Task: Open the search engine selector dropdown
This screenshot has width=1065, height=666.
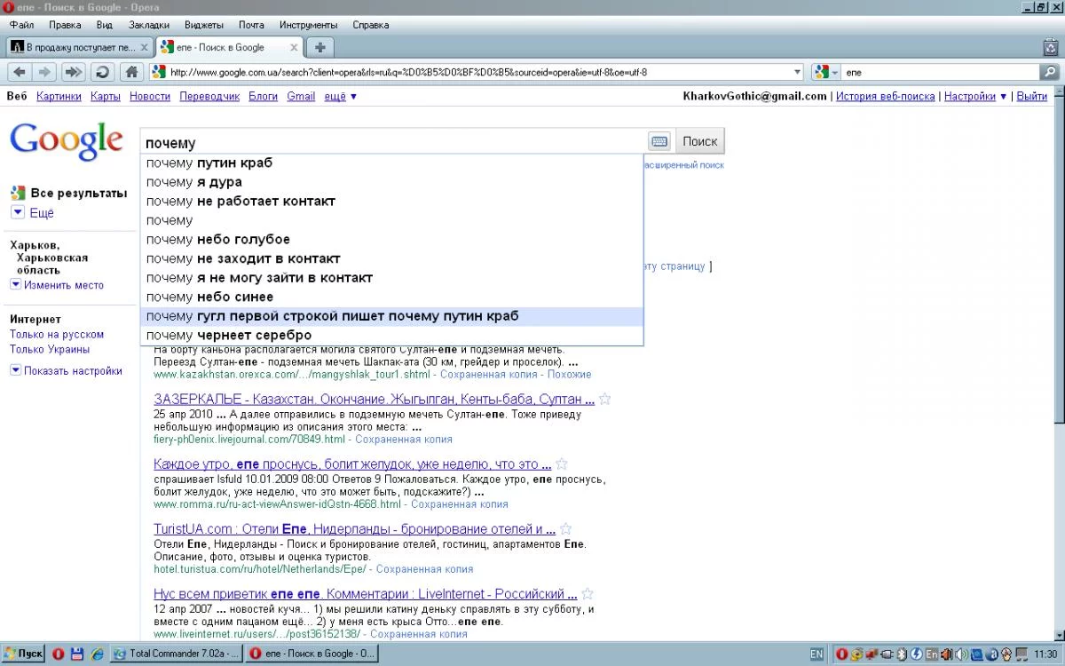Action: [x=825, y=72]
